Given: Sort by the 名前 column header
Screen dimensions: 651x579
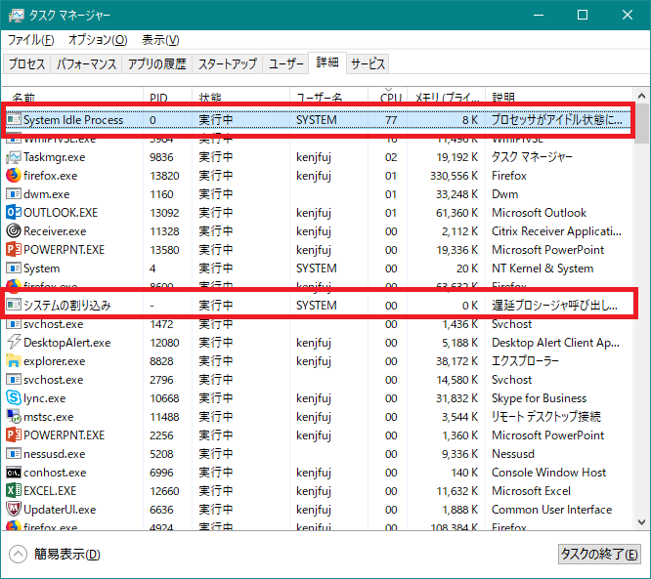Looking at the screenshot, I should (x=72, y=96).
